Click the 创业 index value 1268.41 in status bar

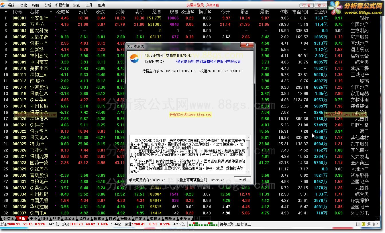click(x=138, y=224)
